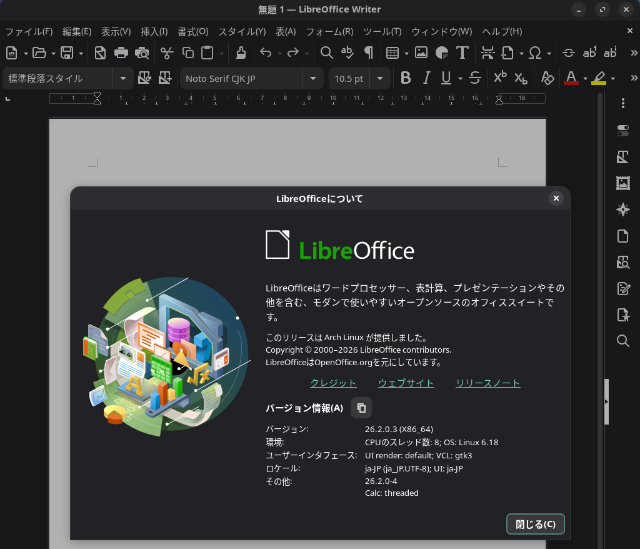Click the Noto Serif CJK JP font field
Screen dimensions: 640x549
241,79
